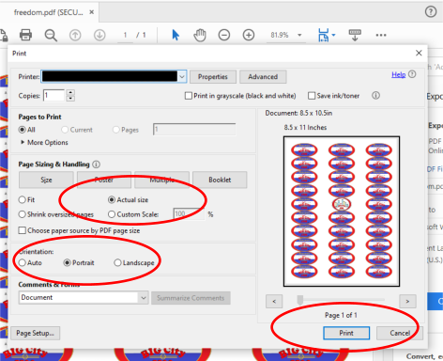Click the printer icon in the Acrobat toolbar

(25, 35)
